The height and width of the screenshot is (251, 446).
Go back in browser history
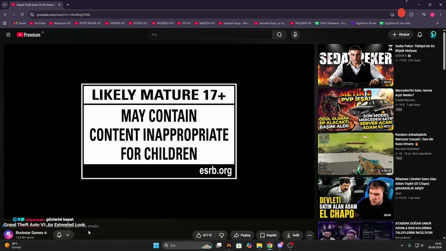pos(5,15)
